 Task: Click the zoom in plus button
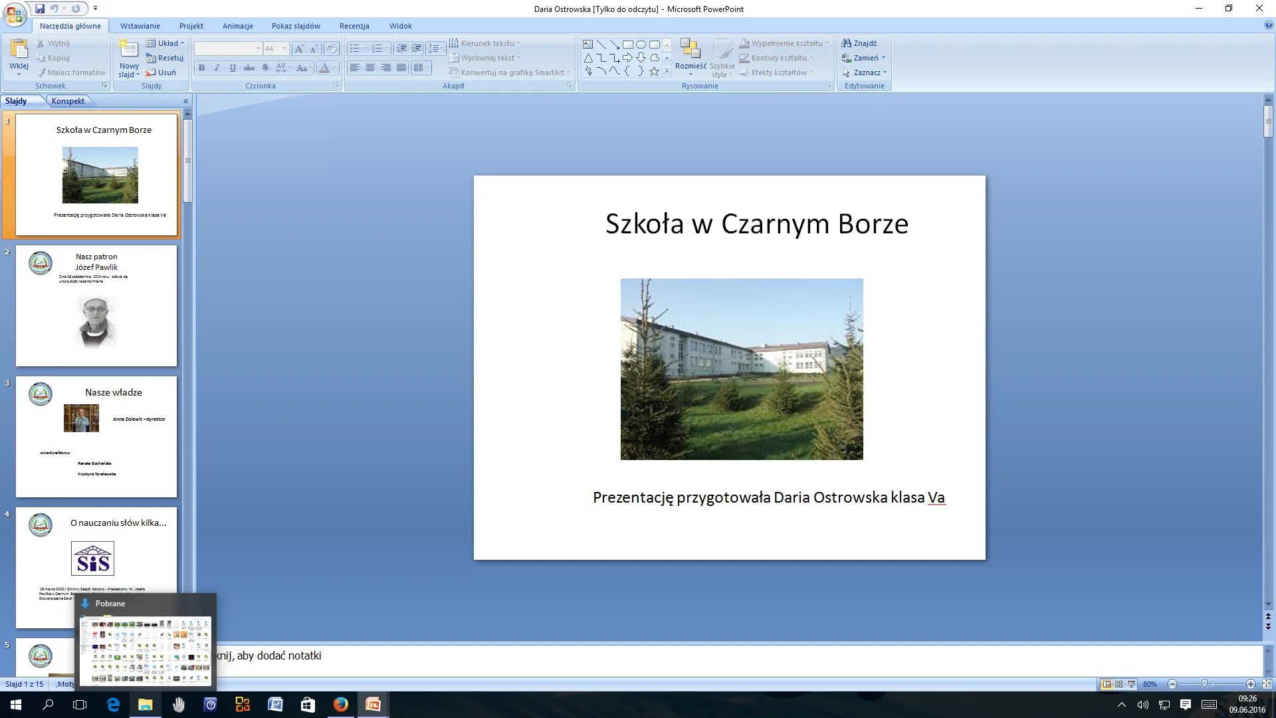pyautogui.click(x=1251, y=684)
